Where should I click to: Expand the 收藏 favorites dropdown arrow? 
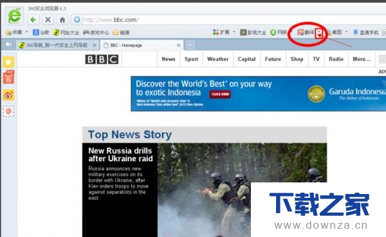(26, 32)
